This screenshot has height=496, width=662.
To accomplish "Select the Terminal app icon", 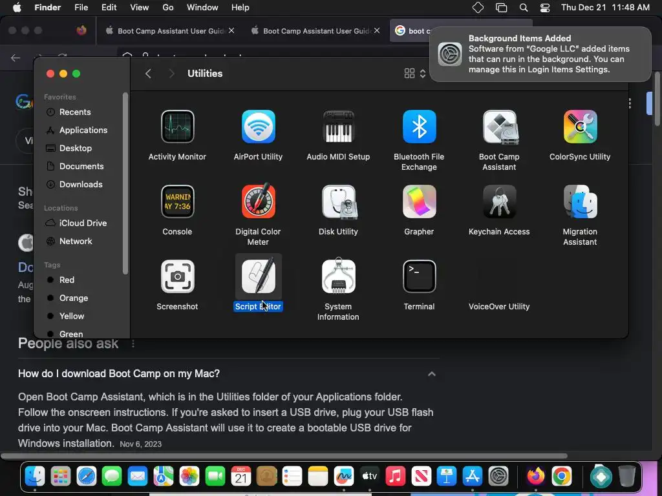I will [x=419, y=276].
